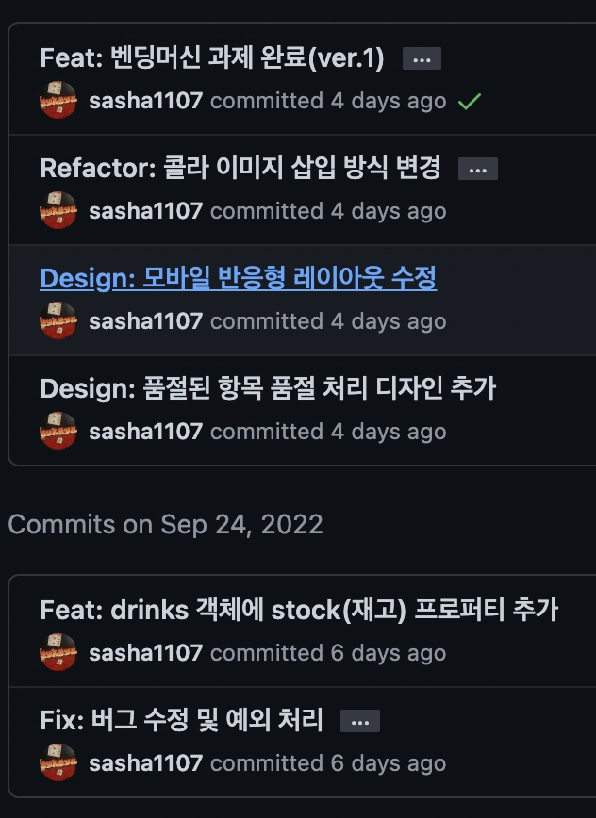Click avatar under 품절된 항목 디자인 commit
The height and width of the screenshot is (818, 596).
(x=58, y=432)
